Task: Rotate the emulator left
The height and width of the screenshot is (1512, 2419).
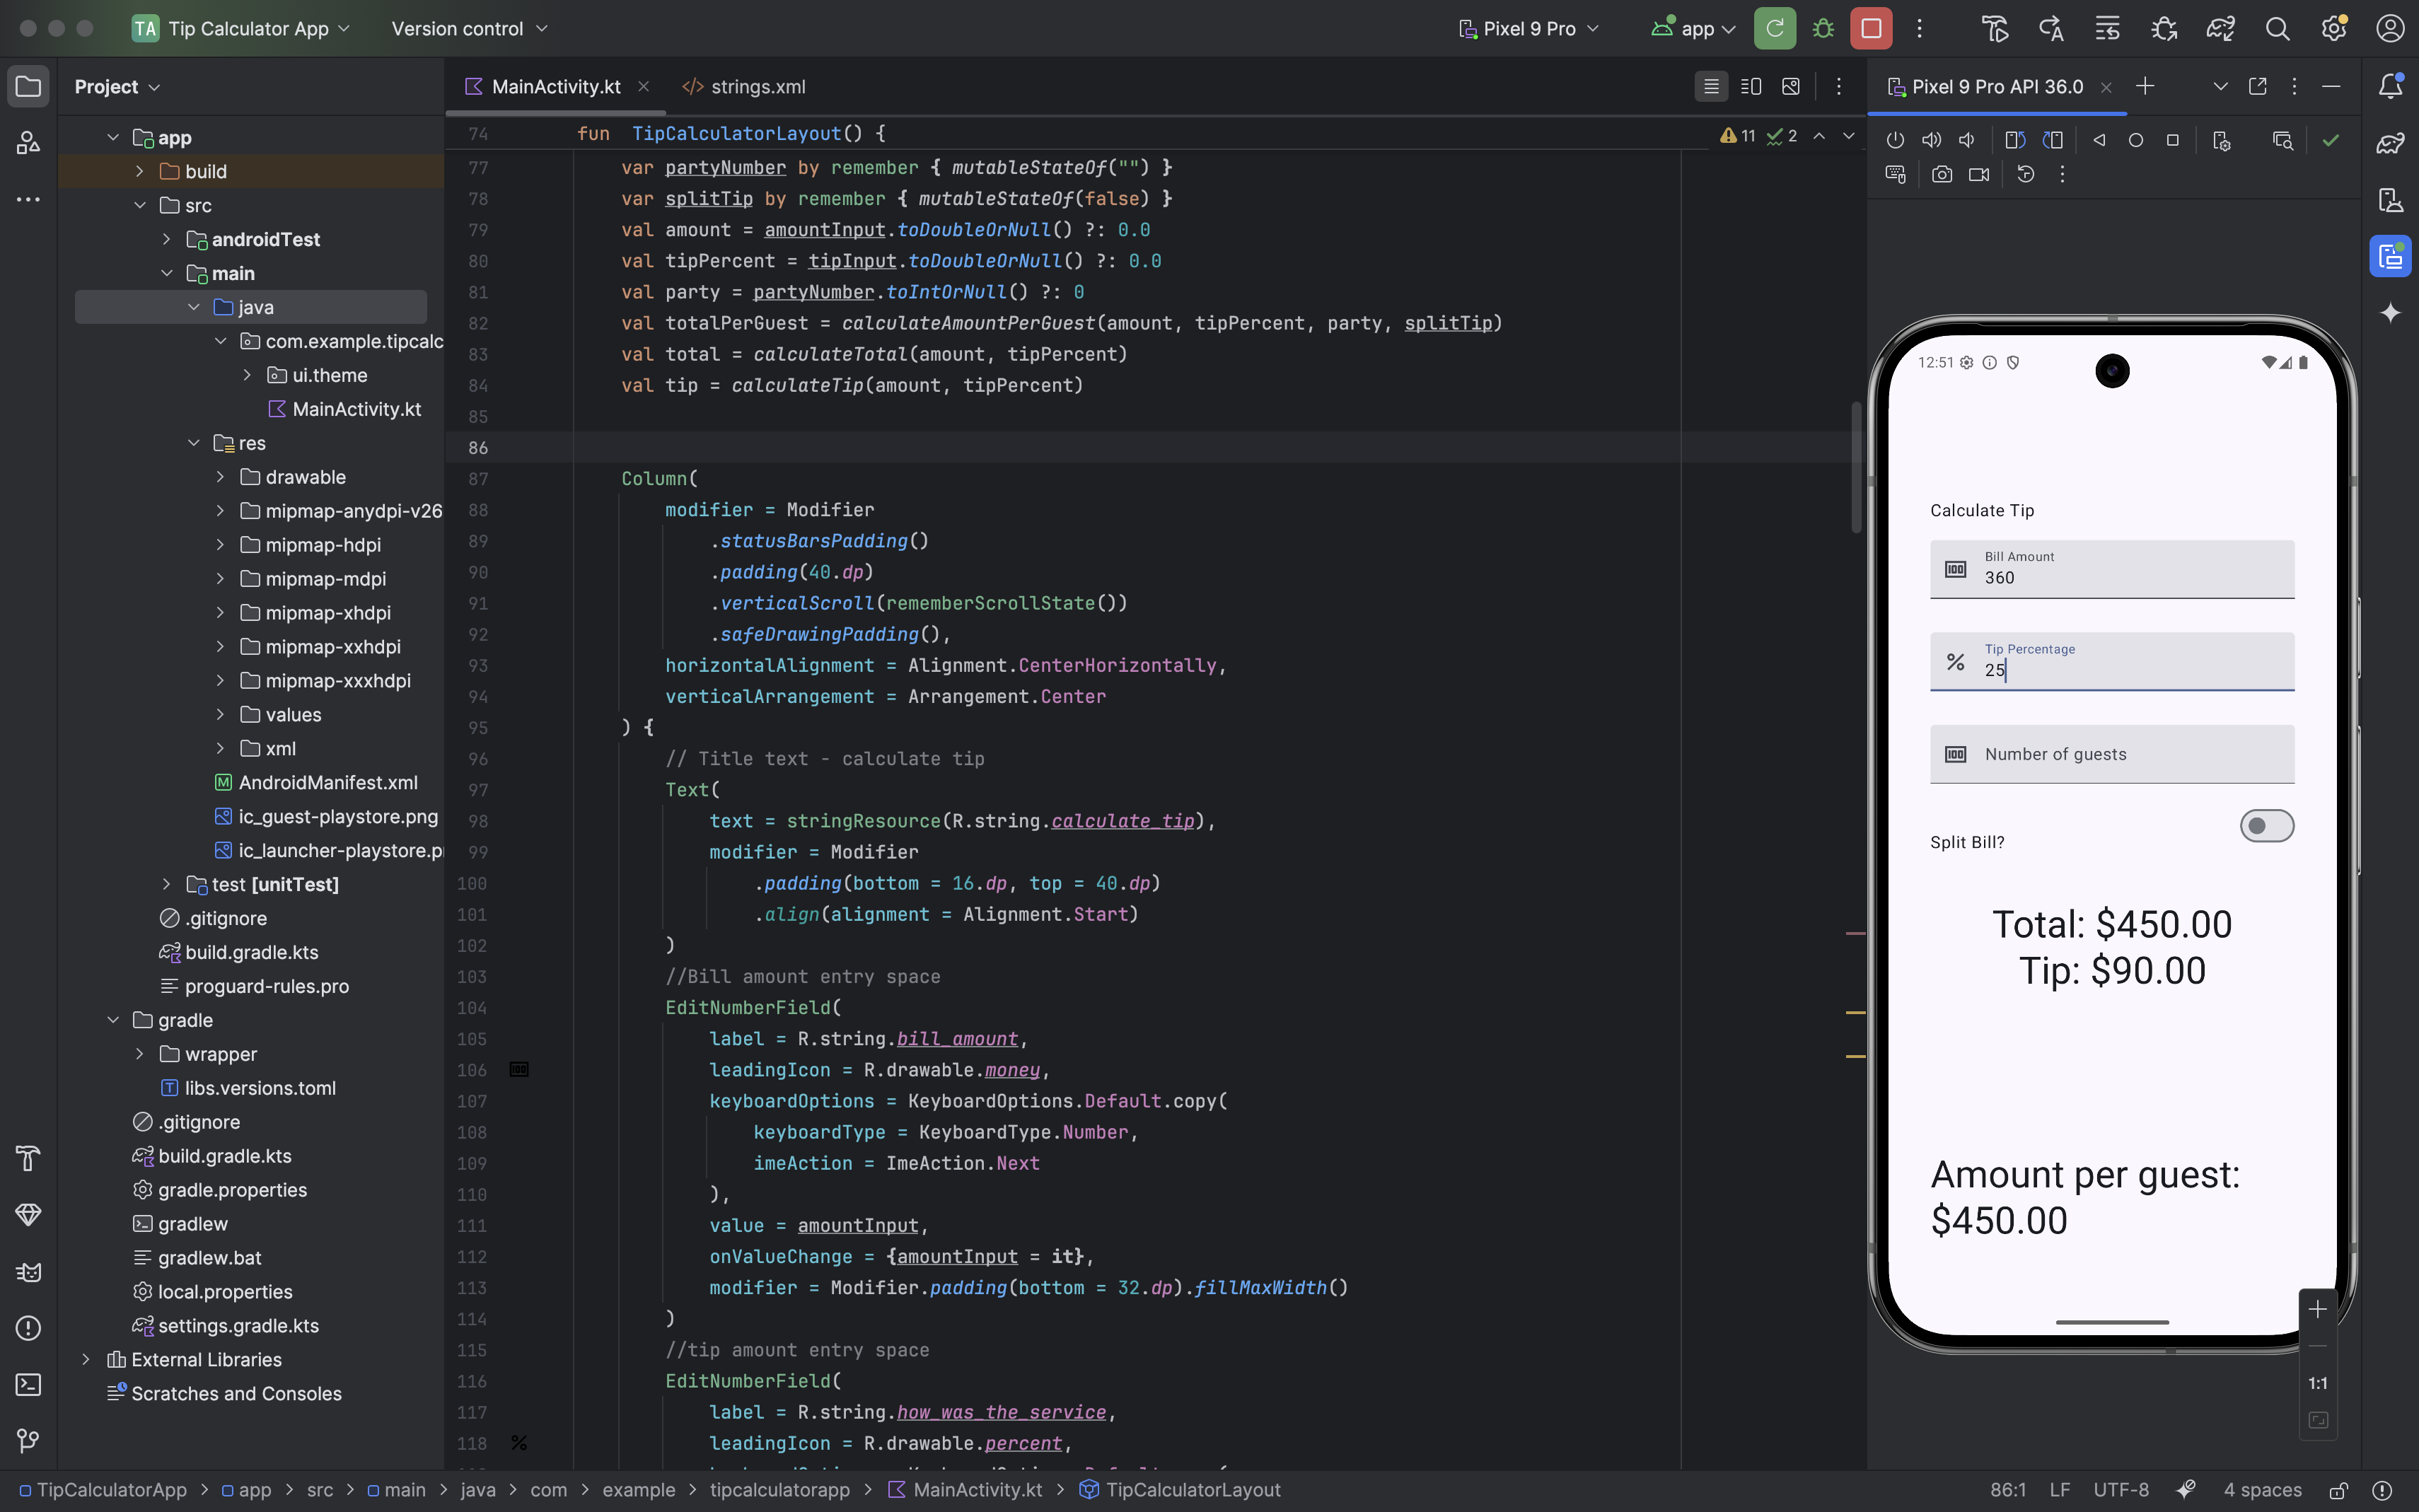Action: (2015, 140)
